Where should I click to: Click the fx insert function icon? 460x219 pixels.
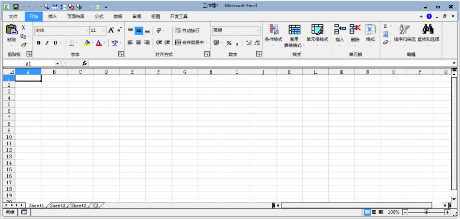coord(84,63)
